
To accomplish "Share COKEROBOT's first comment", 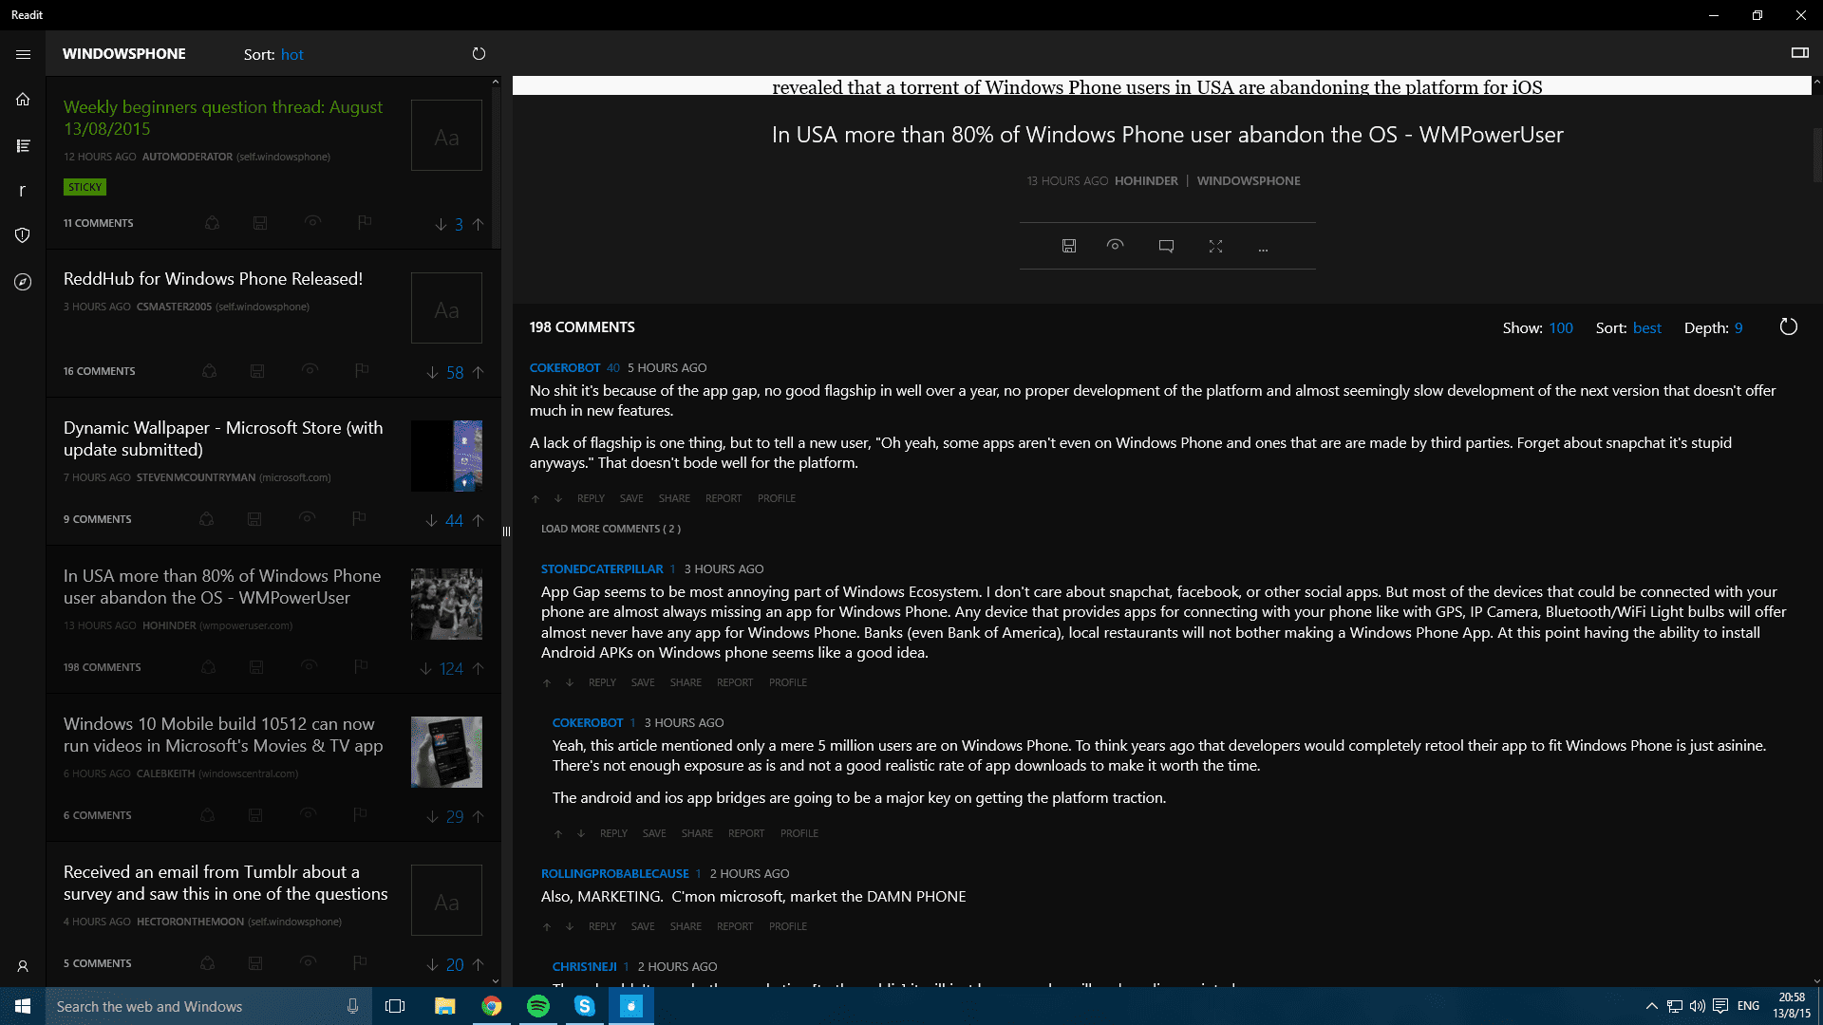I will point(674,498).
